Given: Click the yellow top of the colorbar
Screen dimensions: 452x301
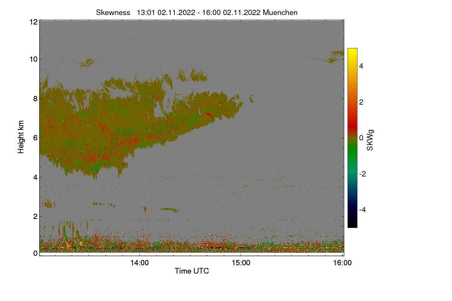Looking at the screenshot, I should tap(352, 51).
